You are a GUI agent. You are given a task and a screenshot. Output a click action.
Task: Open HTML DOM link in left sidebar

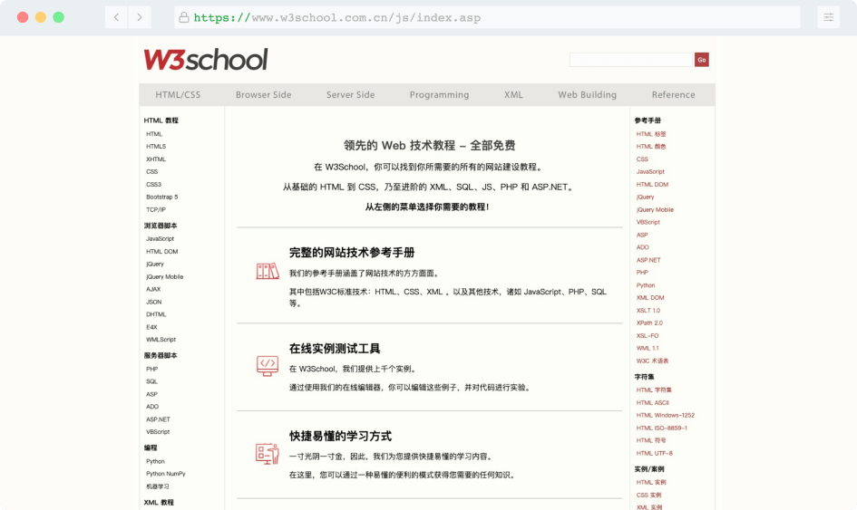click(x=161, y=251)
